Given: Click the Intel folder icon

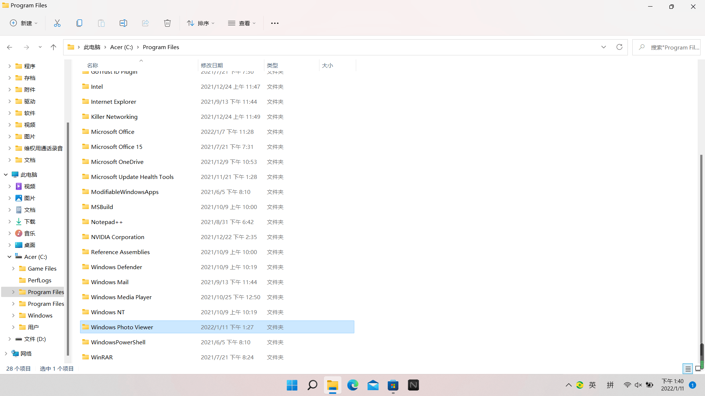Looking at the screenshot, I should click(x=86, y=86).
